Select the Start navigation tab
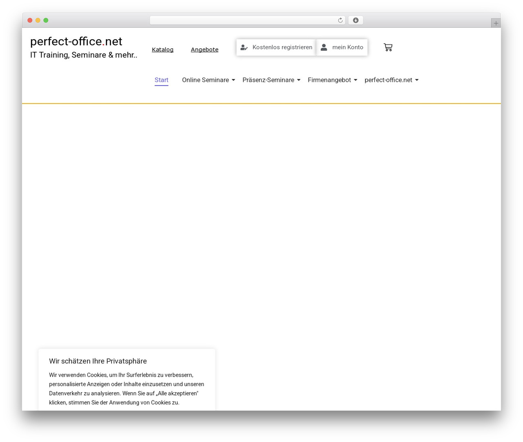 [161, 80]
